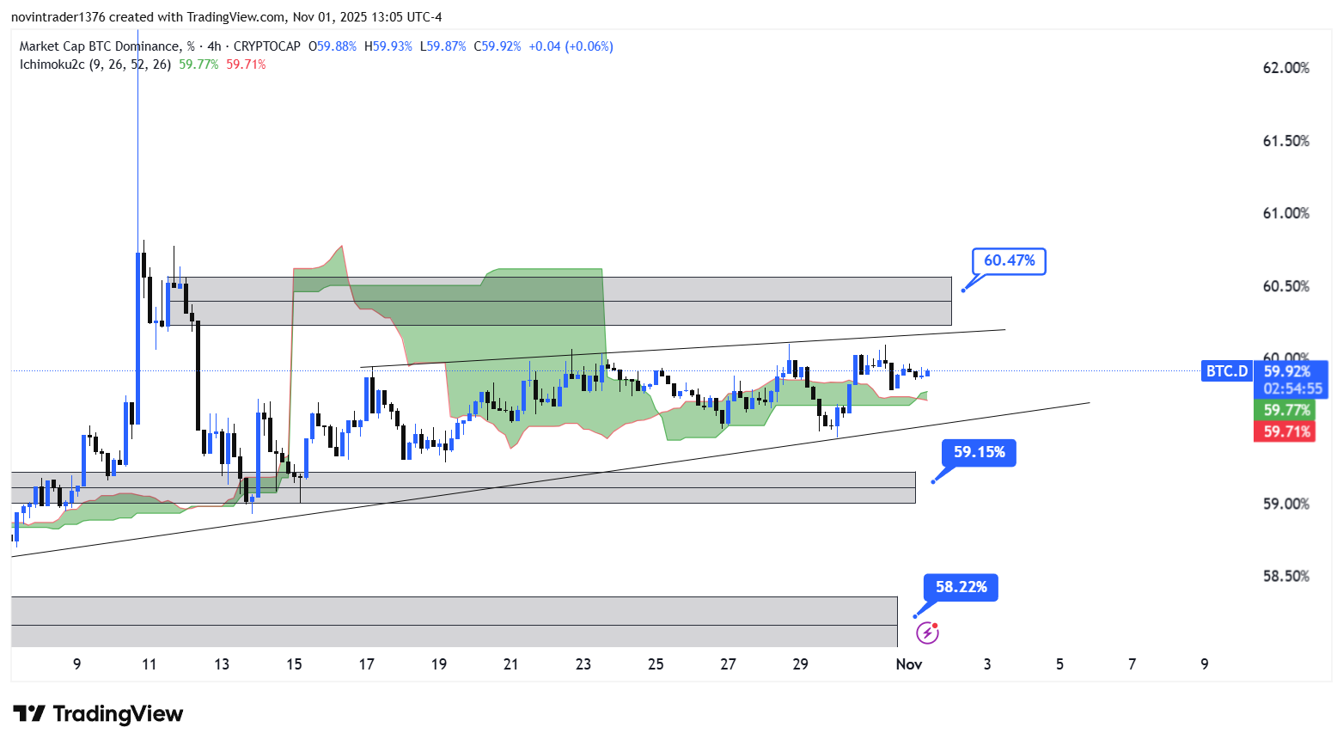Image resolution: width=1343 pixels, height=746 pixels.
Task: Click date 23 on the time axis
Action: coord(583,663)
